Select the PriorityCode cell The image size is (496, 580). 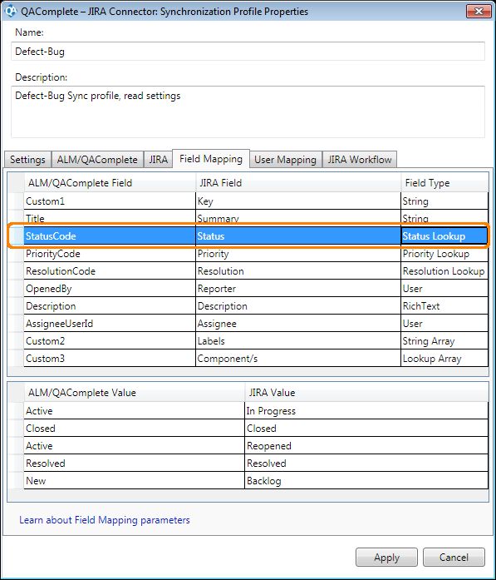[110, 254]
